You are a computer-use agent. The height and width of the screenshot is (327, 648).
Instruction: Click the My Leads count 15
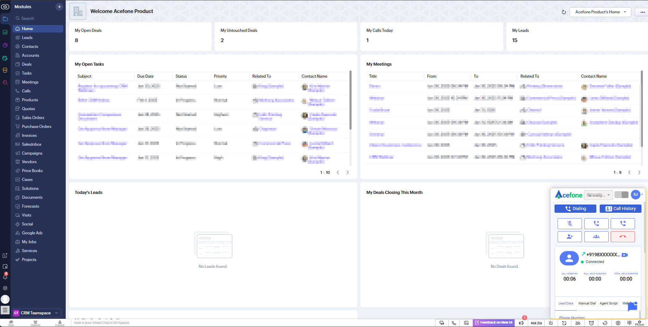(x=515, y=40)
